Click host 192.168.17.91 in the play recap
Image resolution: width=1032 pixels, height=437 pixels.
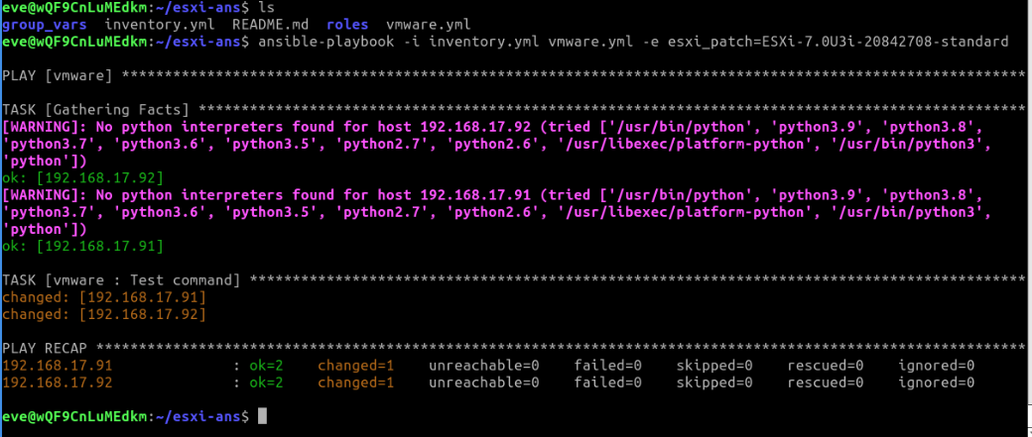pyautogui.click(x=58, y=366)
